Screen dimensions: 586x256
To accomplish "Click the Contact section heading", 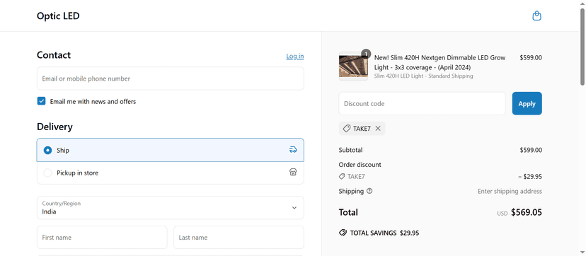I will pyautogui.click(x=54, y=55).
